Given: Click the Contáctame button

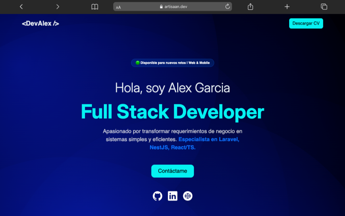Looking at the screenshot, I should coord(172,171).
